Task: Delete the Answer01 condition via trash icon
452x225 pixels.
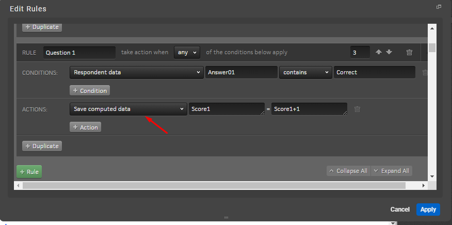Action: tap(425, 73)
